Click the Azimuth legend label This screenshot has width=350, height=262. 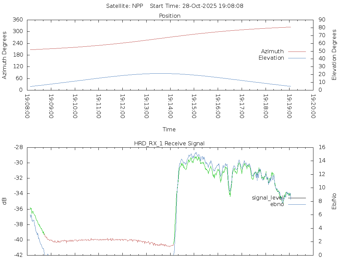coord(272,52)
